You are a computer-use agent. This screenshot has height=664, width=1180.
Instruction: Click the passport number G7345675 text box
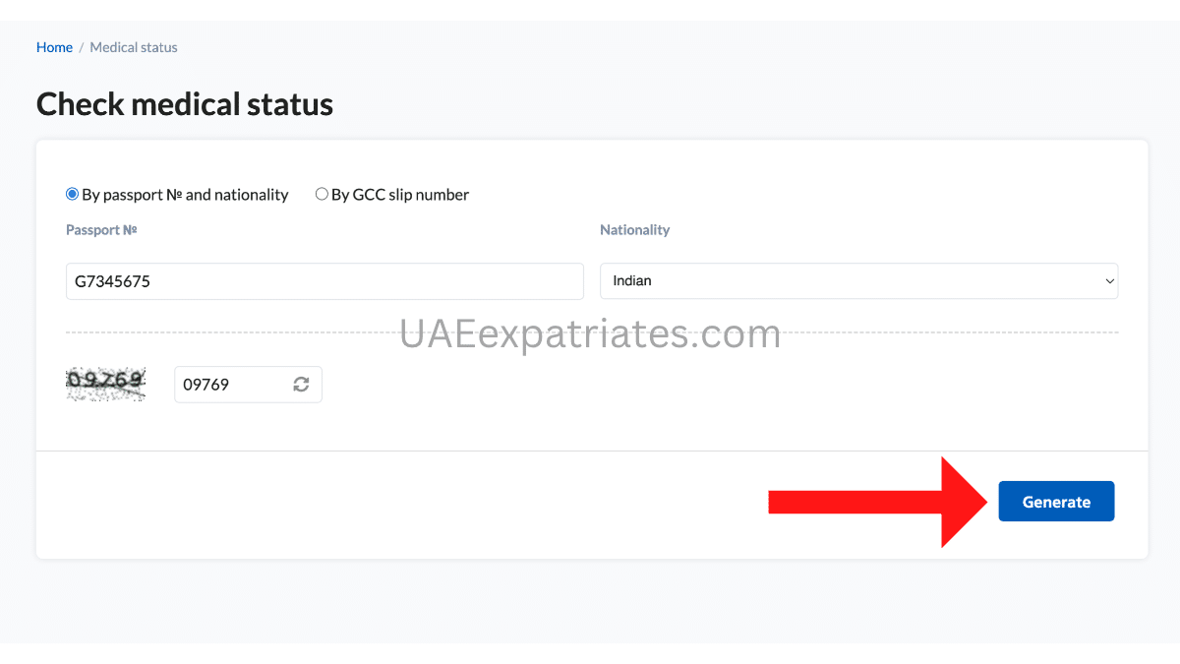[324, 280]
